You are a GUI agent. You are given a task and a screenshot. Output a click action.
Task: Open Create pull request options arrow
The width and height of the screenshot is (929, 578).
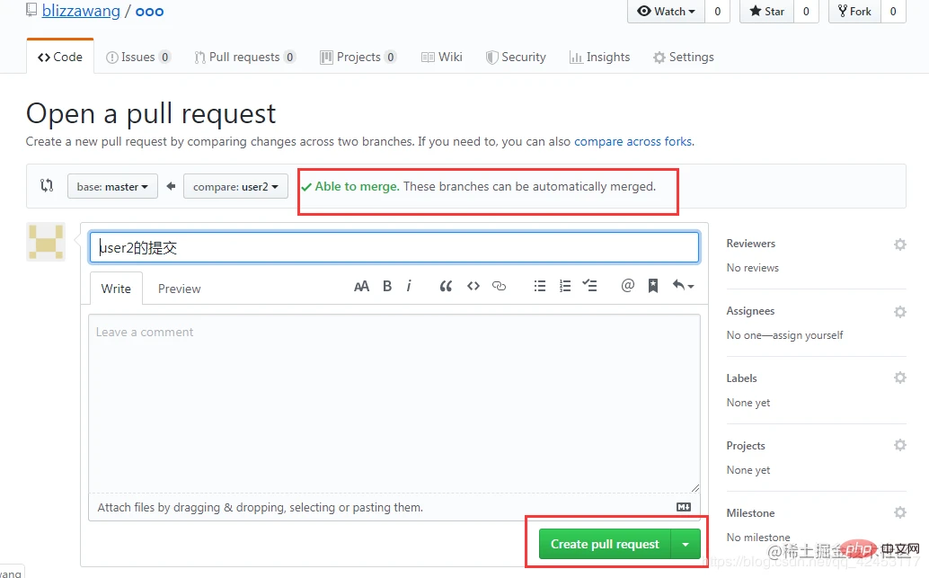[686, 544]
